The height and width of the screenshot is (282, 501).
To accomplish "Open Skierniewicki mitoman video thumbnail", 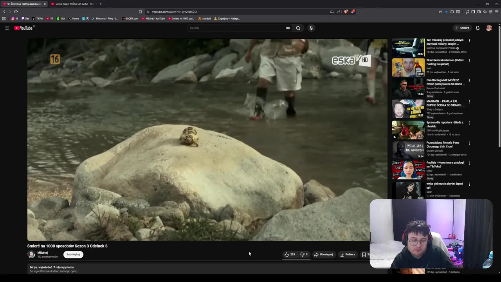I will (408, 67).
